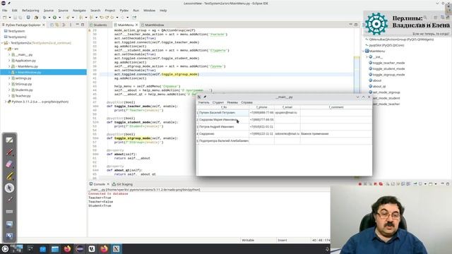Select the pen tool in annotation toolbar

(9, 152)
